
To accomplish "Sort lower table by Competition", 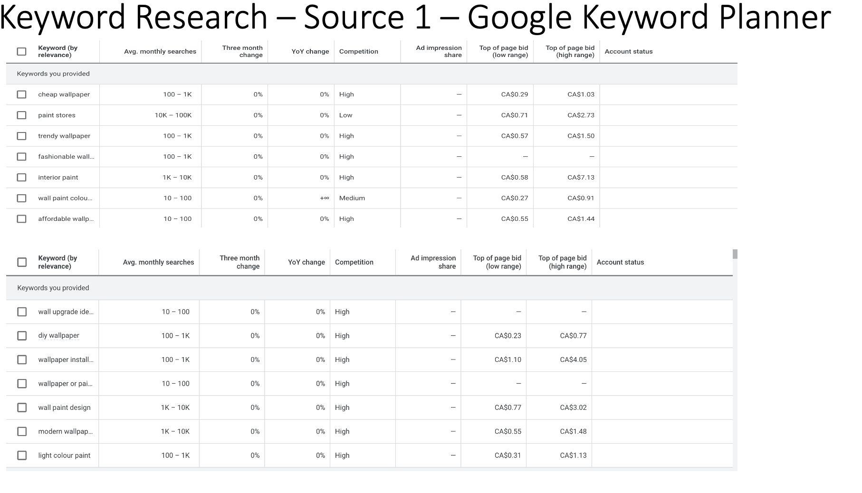I will [354, 262].
